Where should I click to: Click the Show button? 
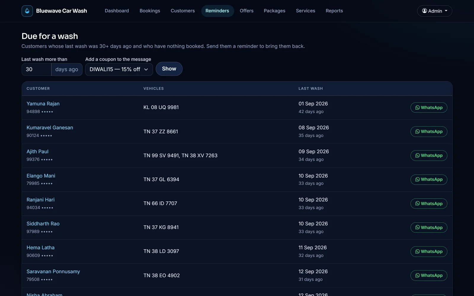pos(169,69)
